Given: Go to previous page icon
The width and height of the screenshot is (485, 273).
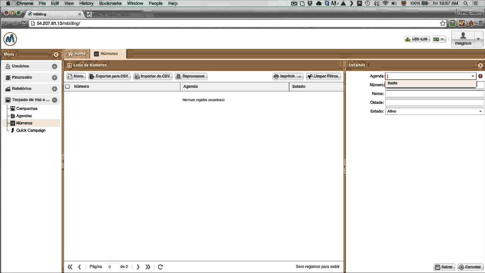Looking at the screenshot, I should point(80,267).
